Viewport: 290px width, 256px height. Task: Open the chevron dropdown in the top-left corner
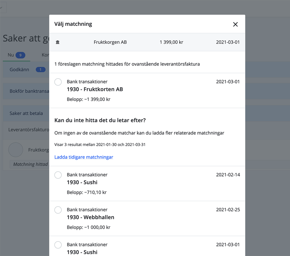tap(2, 8)
